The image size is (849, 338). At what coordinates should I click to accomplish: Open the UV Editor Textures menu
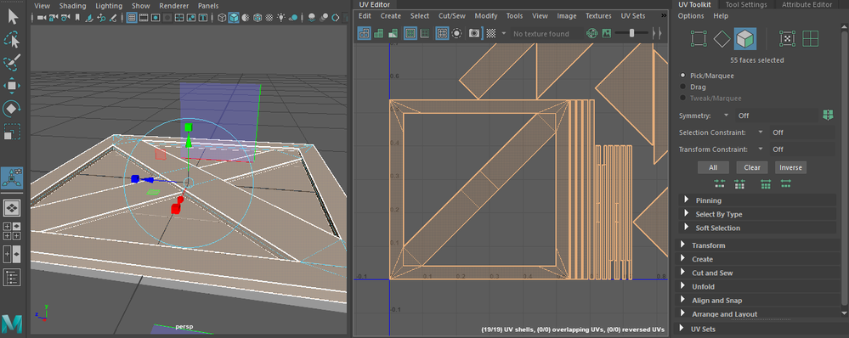[x=598, y=15]
